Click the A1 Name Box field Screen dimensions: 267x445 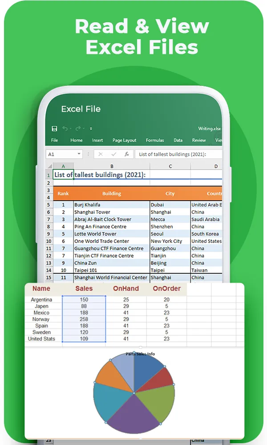[64, 154]
